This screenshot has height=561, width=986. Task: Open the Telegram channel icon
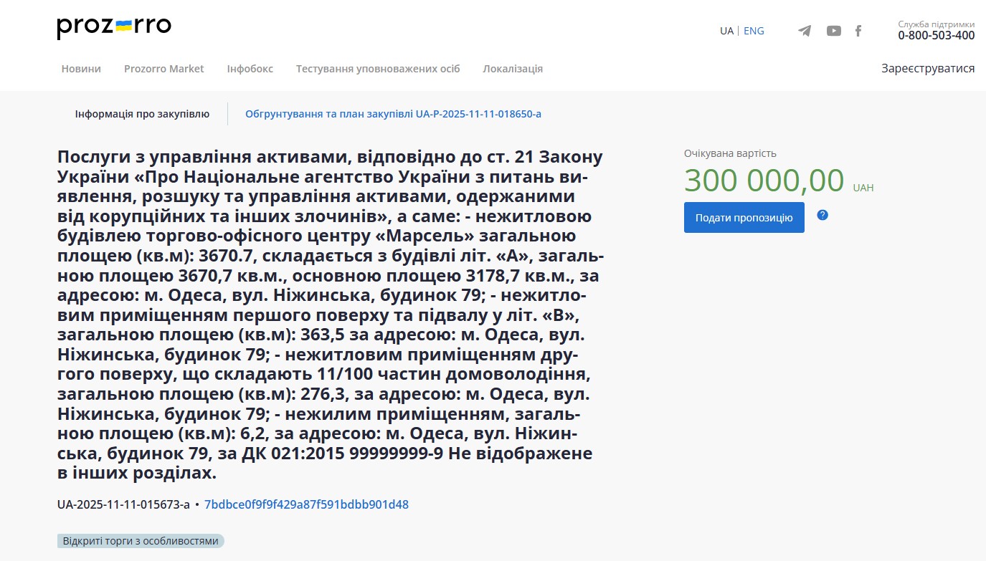pos(805,31)
